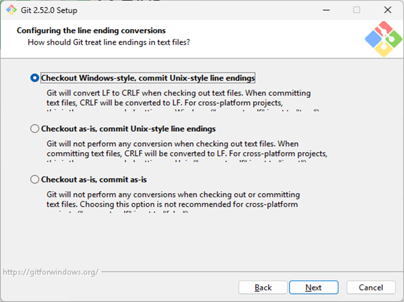Click the description under Checkout as-is, commit Unix-style
The width and height of the screenshot is (404, 302).
tap(186, 149)
